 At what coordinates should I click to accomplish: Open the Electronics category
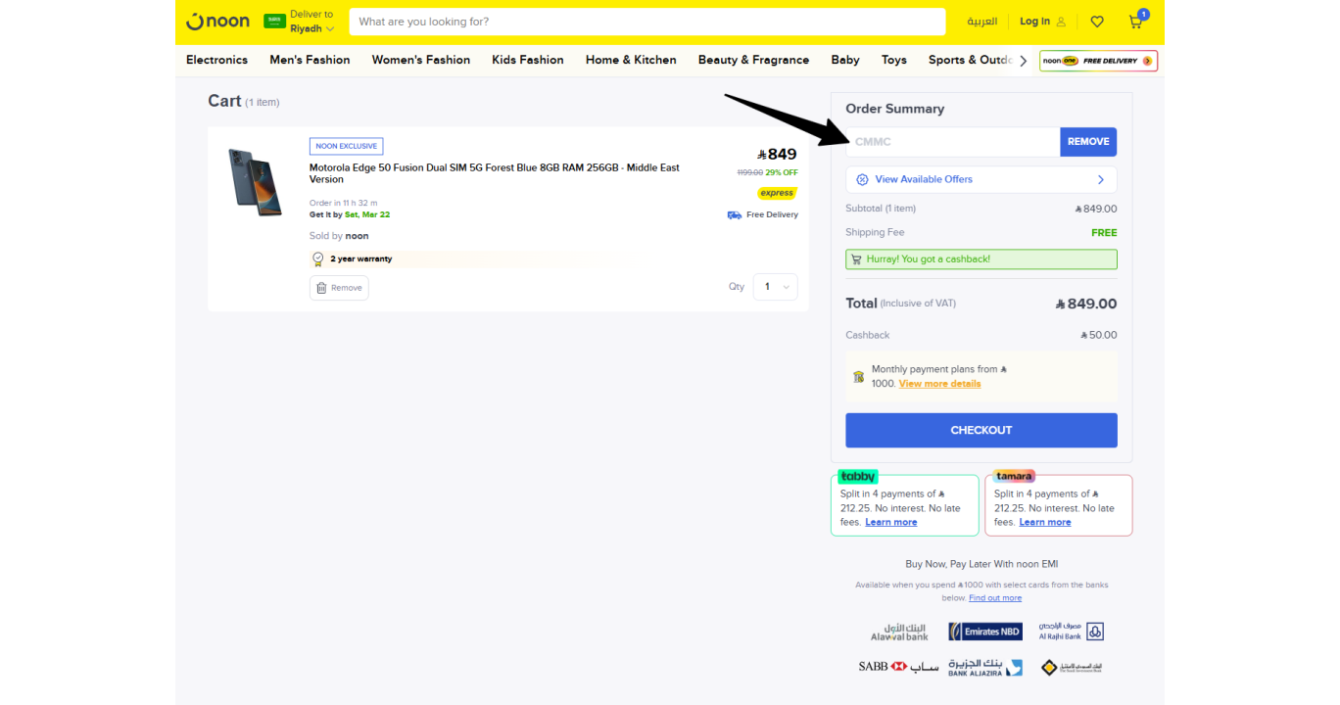(x=216, y=60)
